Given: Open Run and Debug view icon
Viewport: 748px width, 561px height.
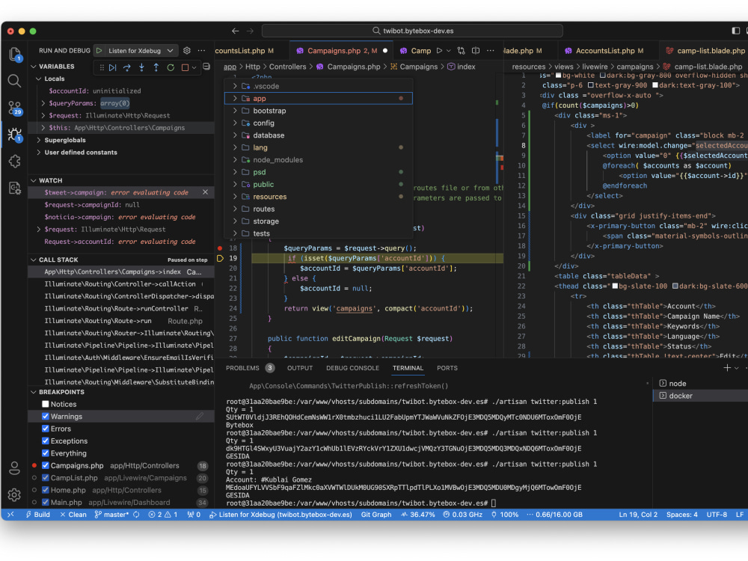Looking at the screenshot, I should tap(15, 135).
